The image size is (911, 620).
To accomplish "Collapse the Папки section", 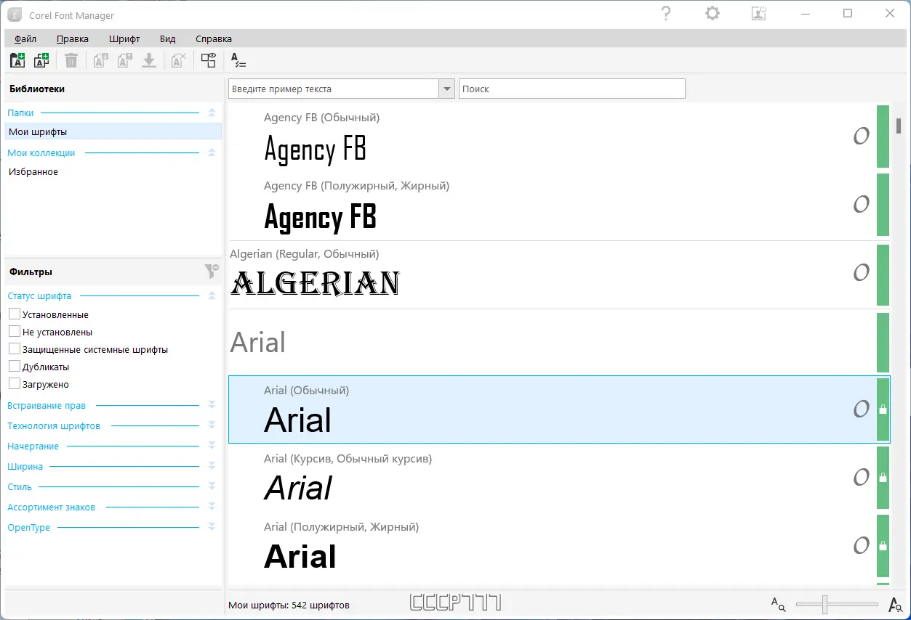I will [212, 113].
